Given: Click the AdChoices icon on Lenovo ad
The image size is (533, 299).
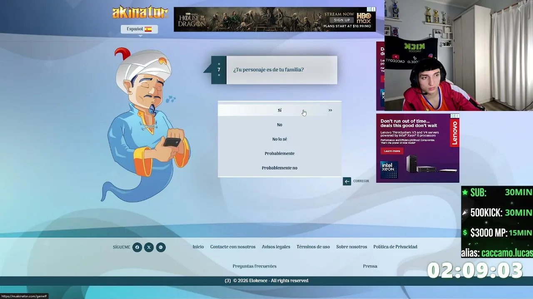Looking at the screenshot, I should point(453,116).
